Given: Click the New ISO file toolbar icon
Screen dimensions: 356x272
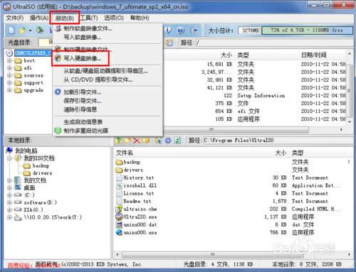Looking at the screenshot, I should (x=12, y=31).
